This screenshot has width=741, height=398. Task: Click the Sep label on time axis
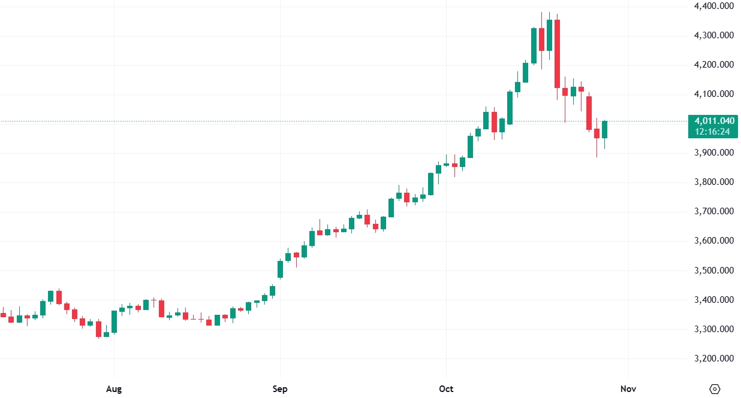[279, 389]
